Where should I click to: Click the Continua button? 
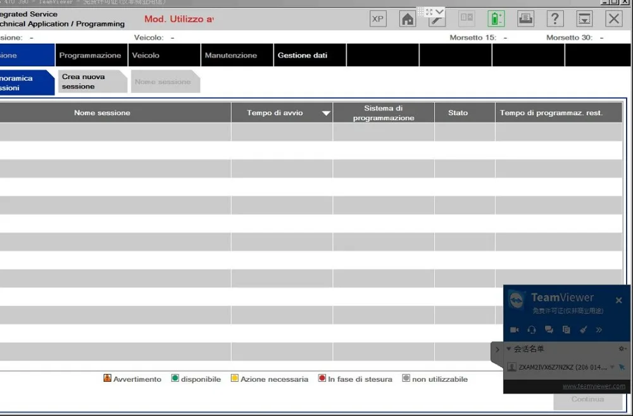[588, 399]
